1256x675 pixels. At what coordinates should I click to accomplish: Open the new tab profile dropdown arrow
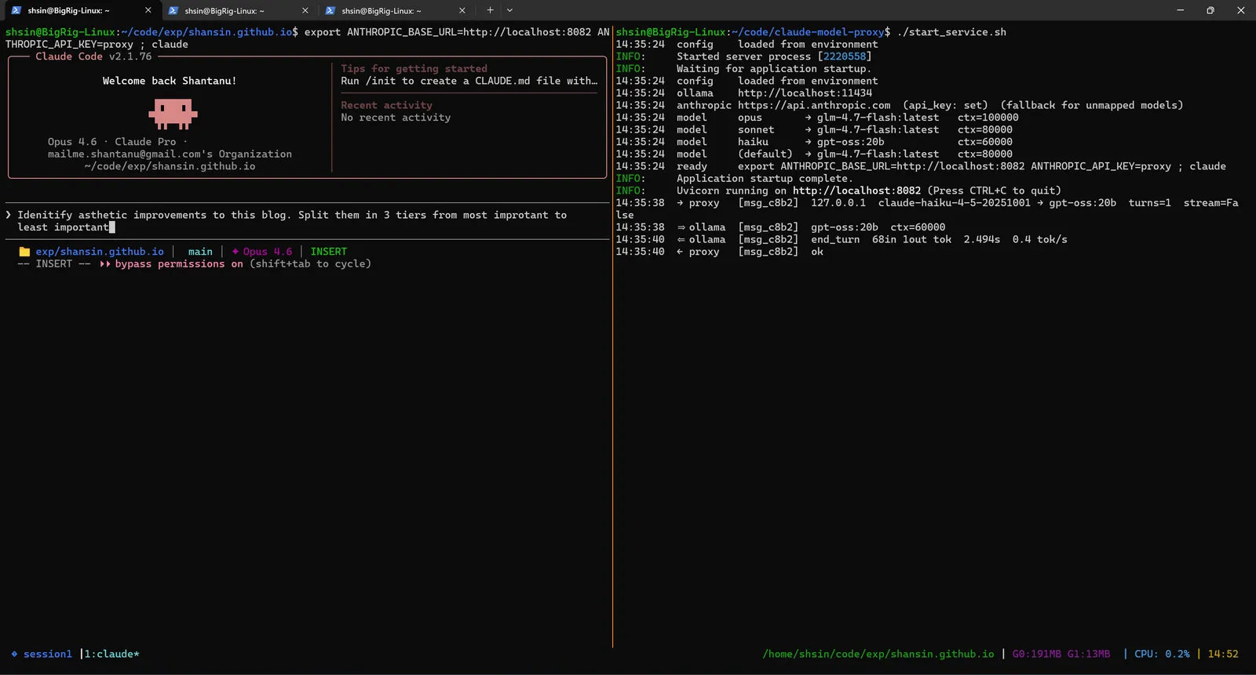click(x=509, y=10)
